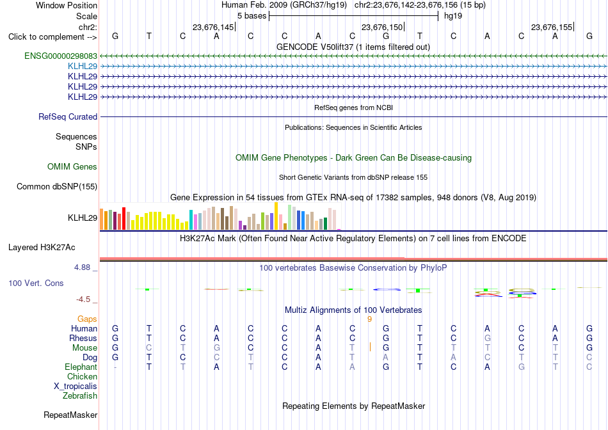Click the ENSG00000298083 gene label
Screen dimensions: 608x430
coord(61,56)
